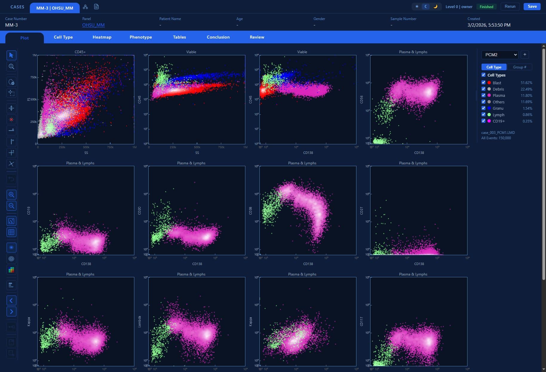
Task: Select the rectangular gate tool
Action: coord(11,93)
